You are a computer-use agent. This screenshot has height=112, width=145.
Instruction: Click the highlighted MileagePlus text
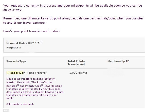[x=15, y=73]
